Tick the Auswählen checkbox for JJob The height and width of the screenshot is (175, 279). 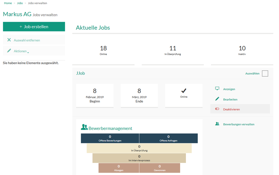point(265,73)
